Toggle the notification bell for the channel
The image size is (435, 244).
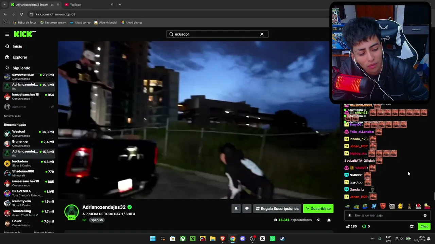point(236,209)
